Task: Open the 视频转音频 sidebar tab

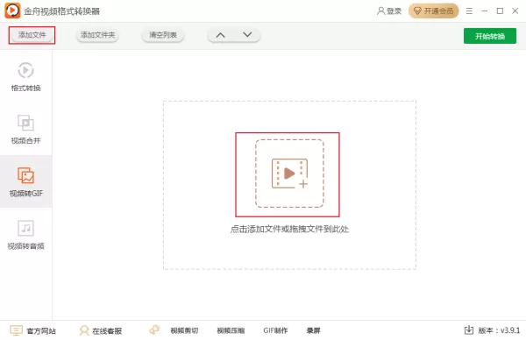Action: pyautogui.click(x=25, y=234)
